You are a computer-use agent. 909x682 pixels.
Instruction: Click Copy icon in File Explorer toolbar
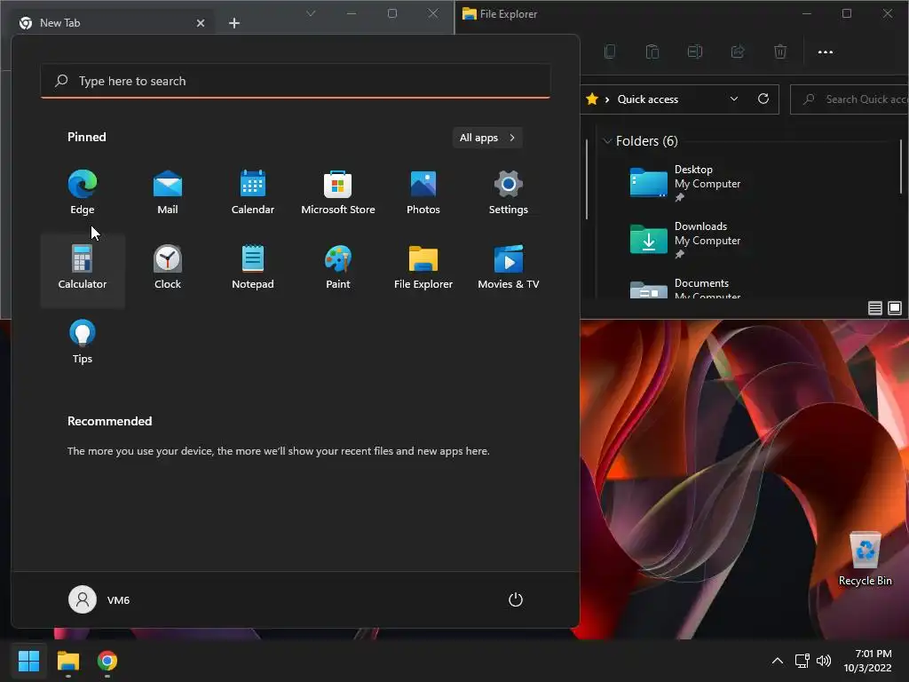tap(609, 52)
